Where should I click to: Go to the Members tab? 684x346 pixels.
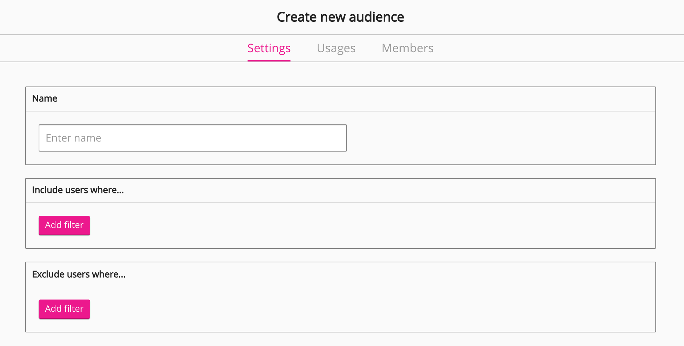pos(407,48)
